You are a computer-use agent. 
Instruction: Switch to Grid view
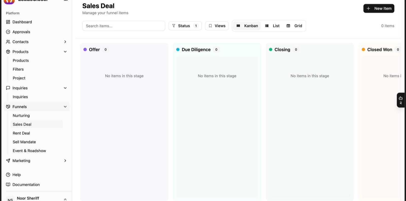[x=294, y=26]
